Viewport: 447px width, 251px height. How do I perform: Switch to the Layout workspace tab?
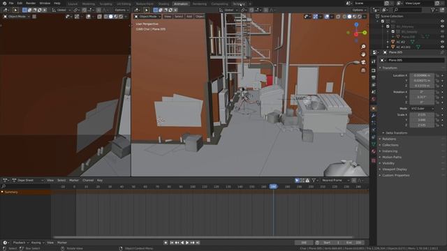[x=73, y=4]
